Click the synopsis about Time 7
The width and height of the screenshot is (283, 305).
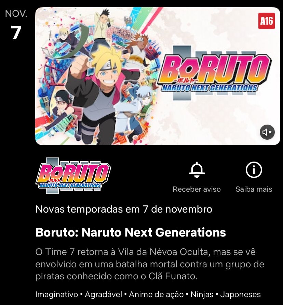coord(150,264)
